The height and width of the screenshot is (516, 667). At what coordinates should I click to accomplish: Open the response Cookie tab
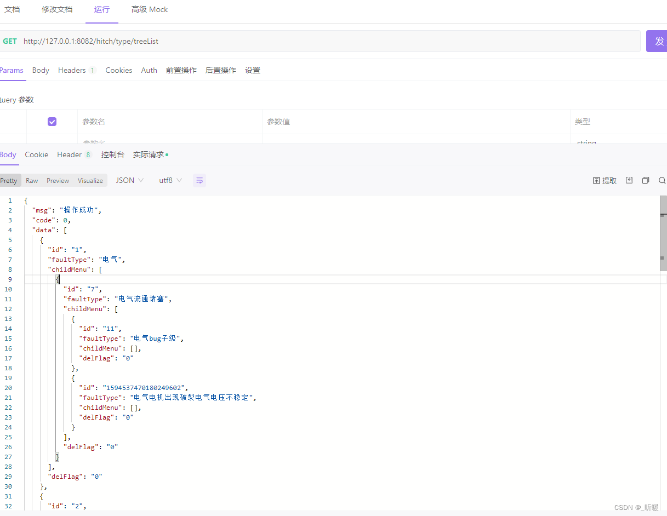[37, 154]
